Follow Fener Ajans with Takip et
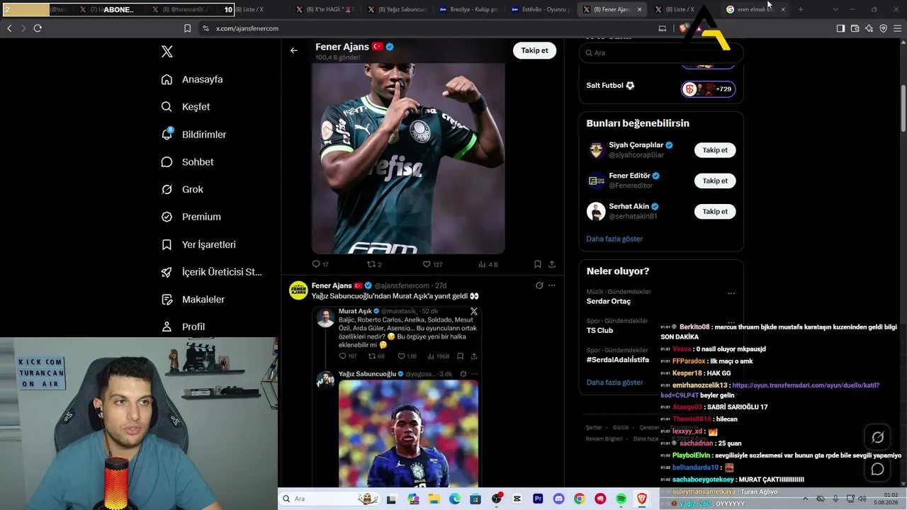 534,50
